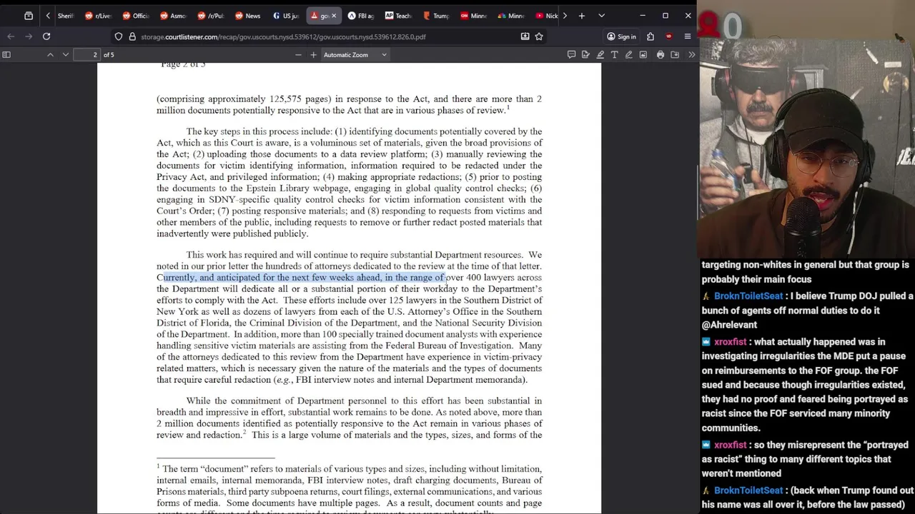The image size is (915, 514).
Task: Switch to the r/Live Reddit tab
Action: pyautogui.click(x=99, y=16)
